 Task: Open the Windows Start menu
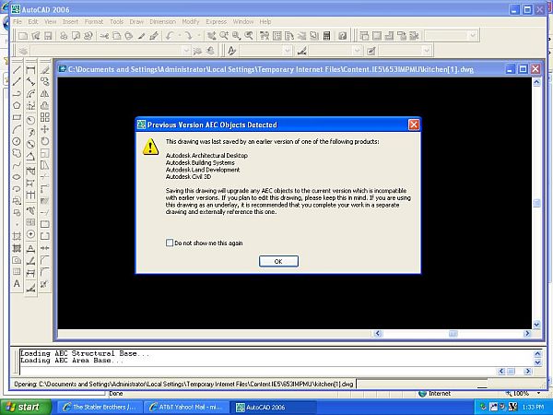22,407
